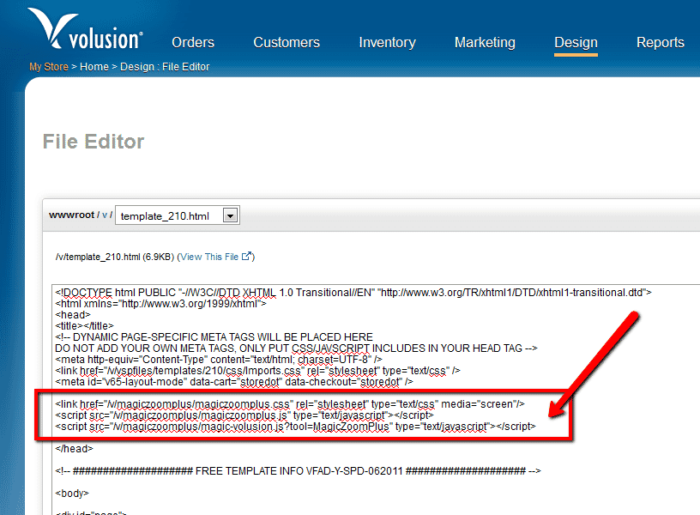Viewport: 700px width, 515px height.
Task: Click the html xmlns line in editor
Action: point(160,304)
